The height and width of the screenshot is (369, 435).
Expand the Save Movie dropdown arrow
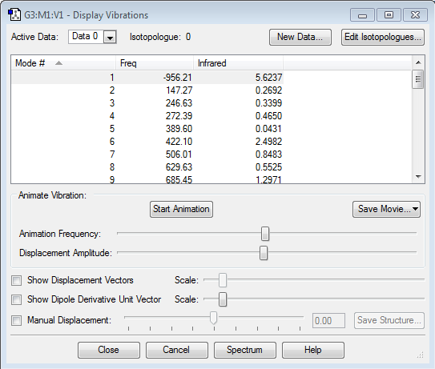[415, 209]
